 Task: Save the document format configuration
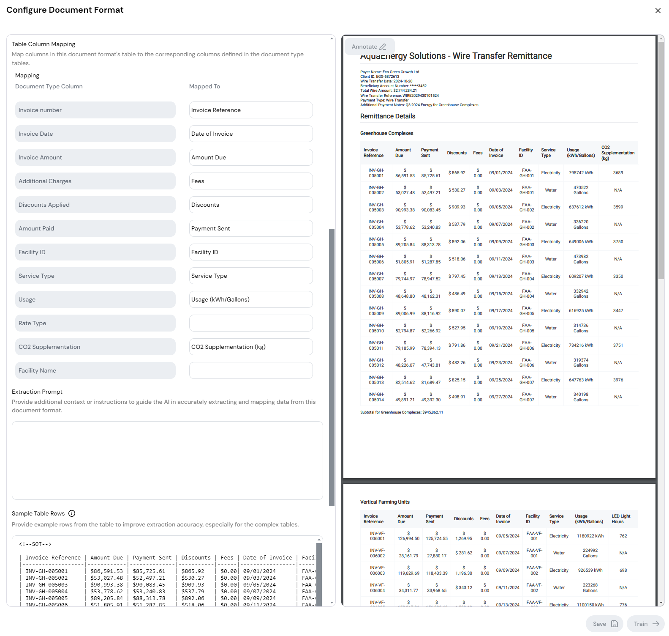604,624
